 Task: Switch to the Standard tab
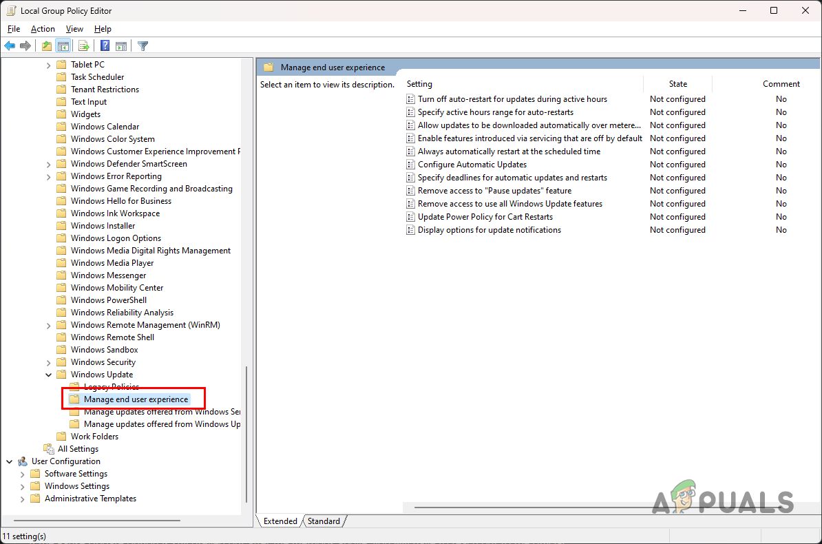tap(324, 521)
